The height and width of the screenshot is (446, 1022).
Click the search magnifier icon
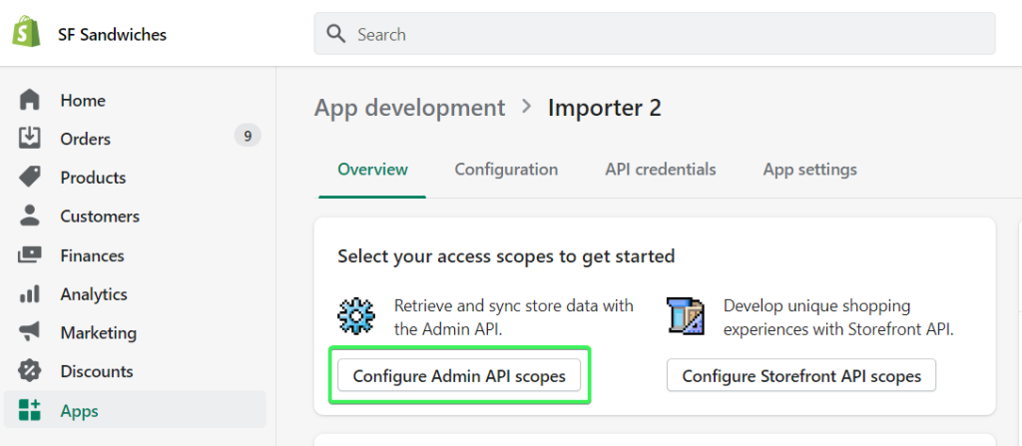[x=336, y=34]
